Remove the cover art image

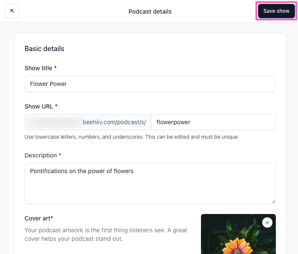tap(267, 223)
